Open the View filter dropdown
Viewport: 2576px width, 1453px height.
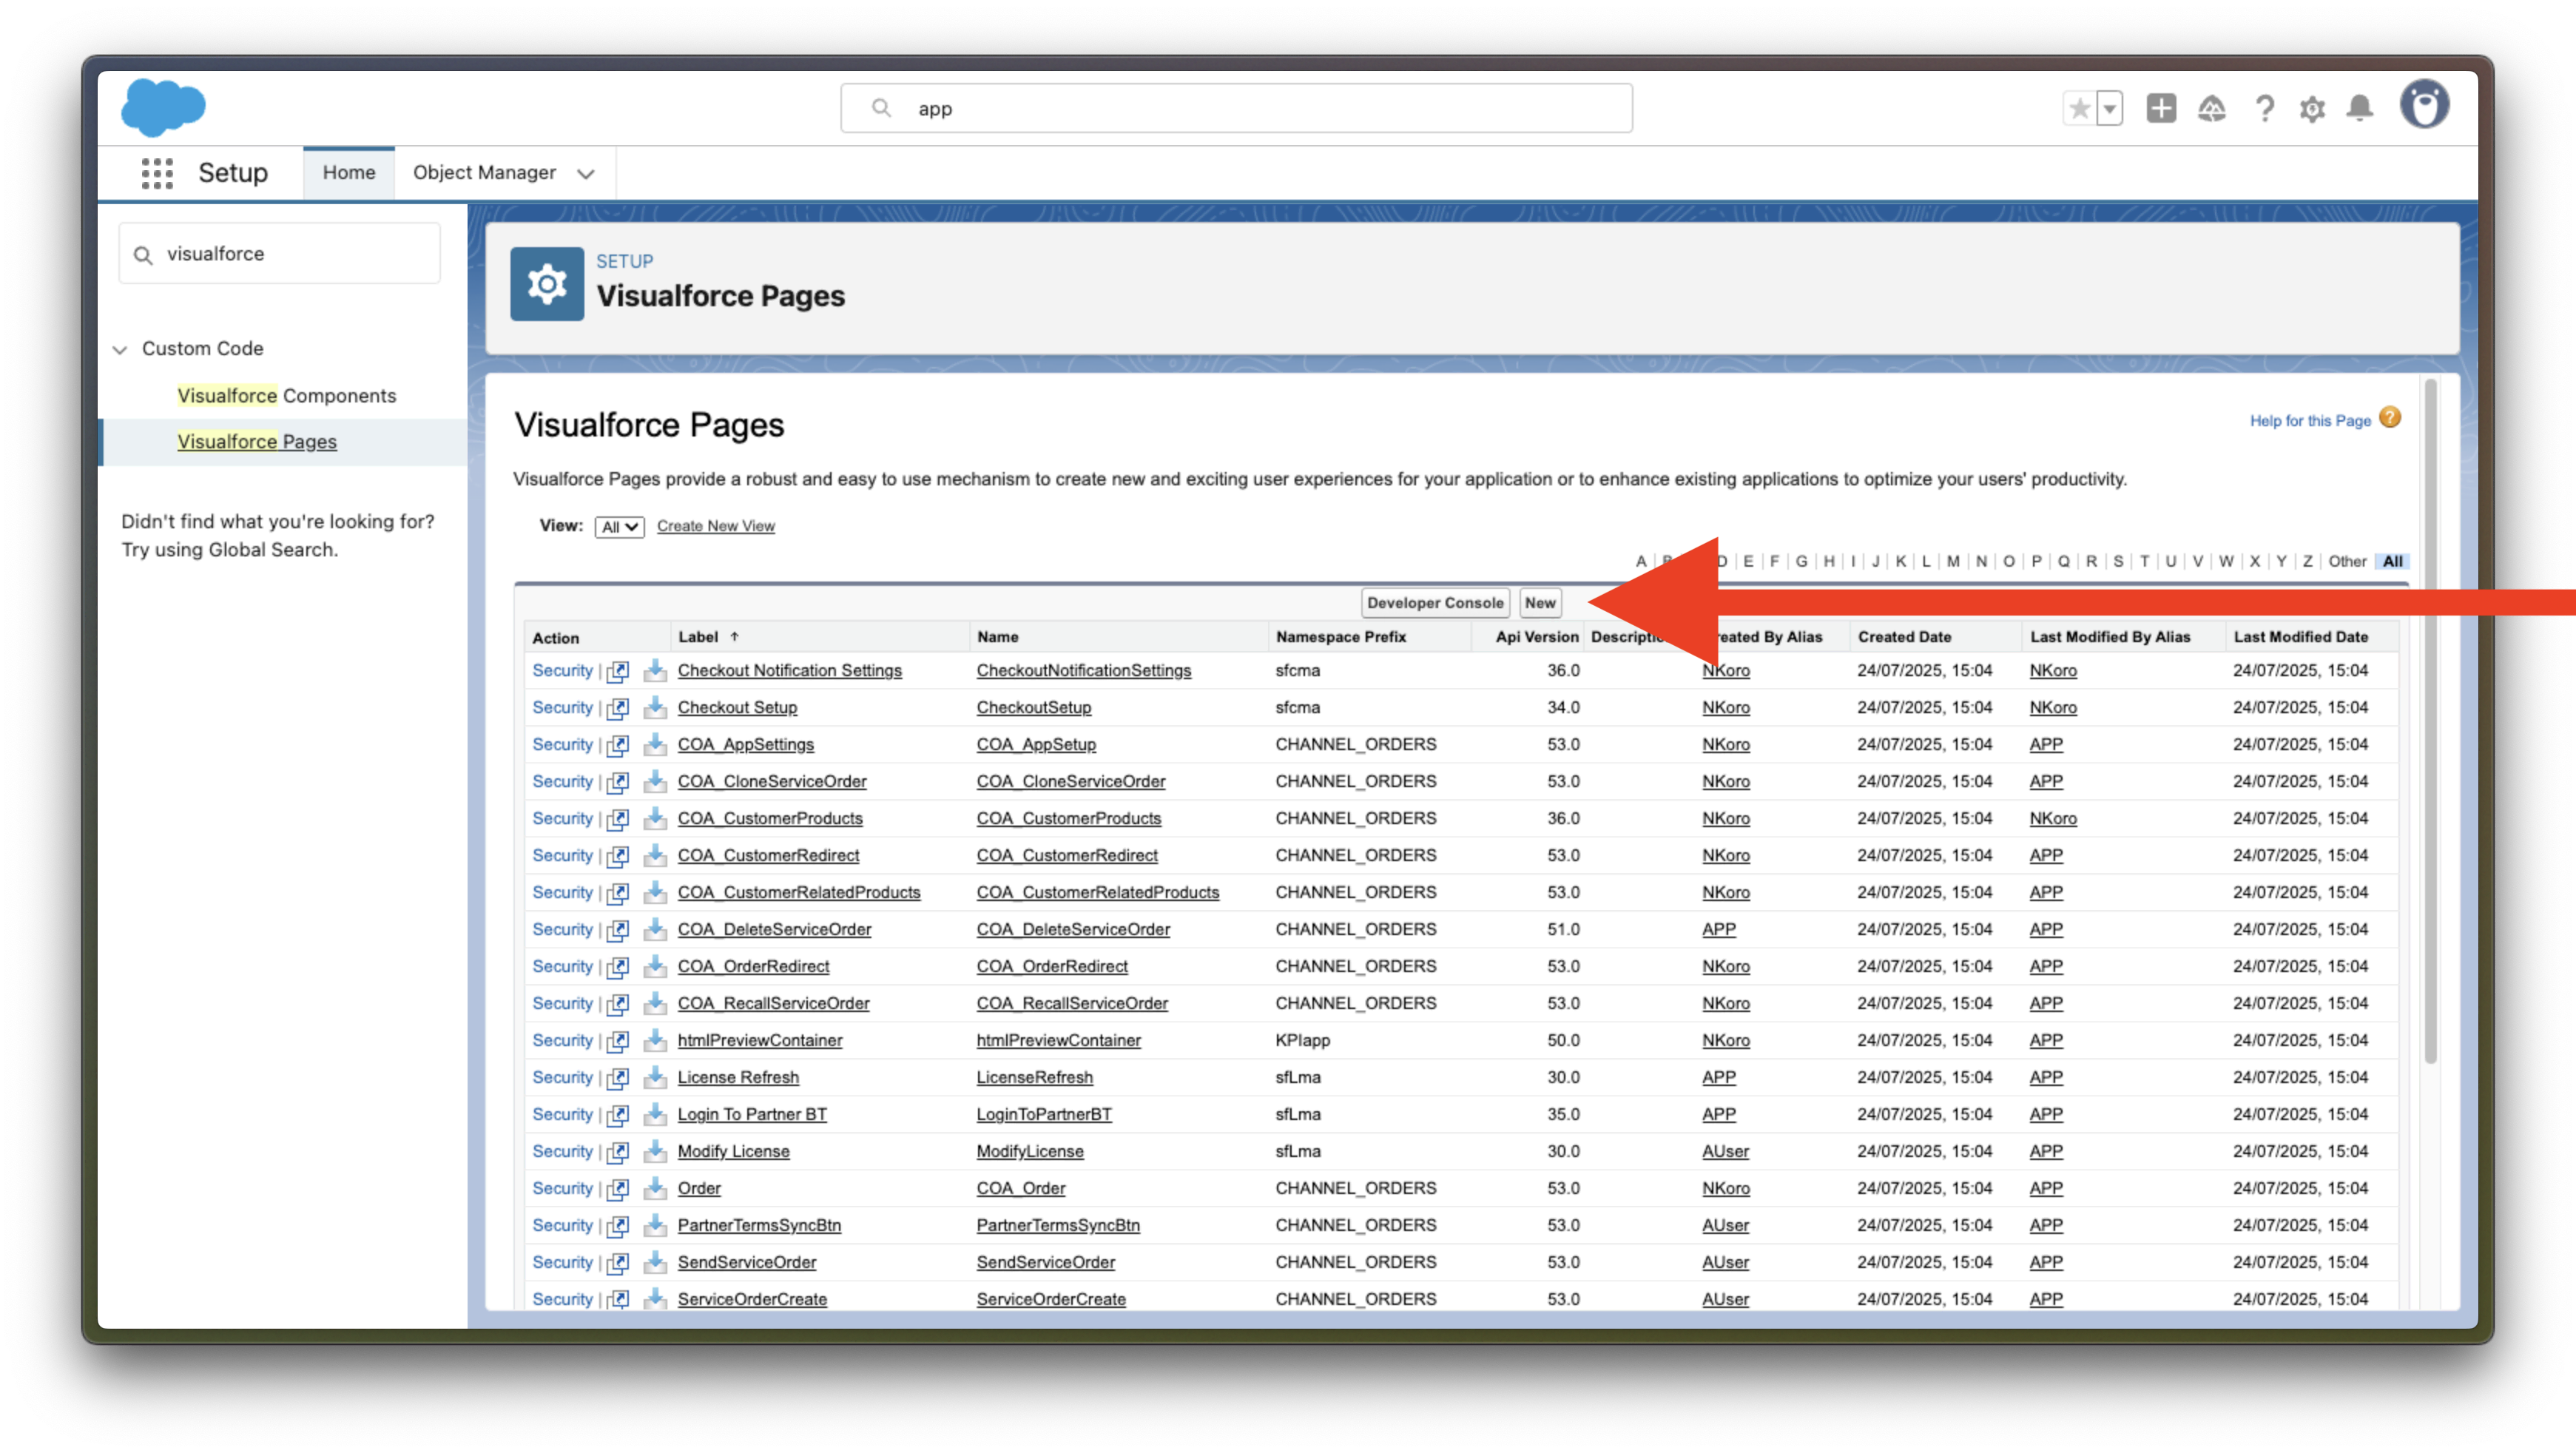coord(619,527)
